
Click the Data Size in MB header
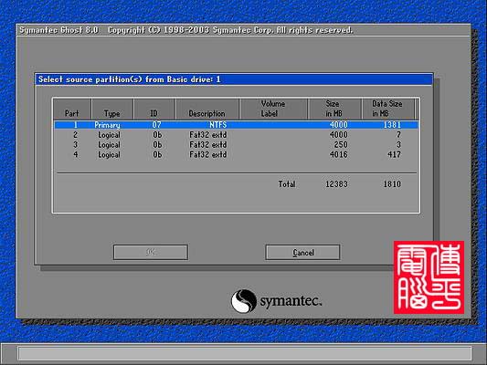[388, 109]
